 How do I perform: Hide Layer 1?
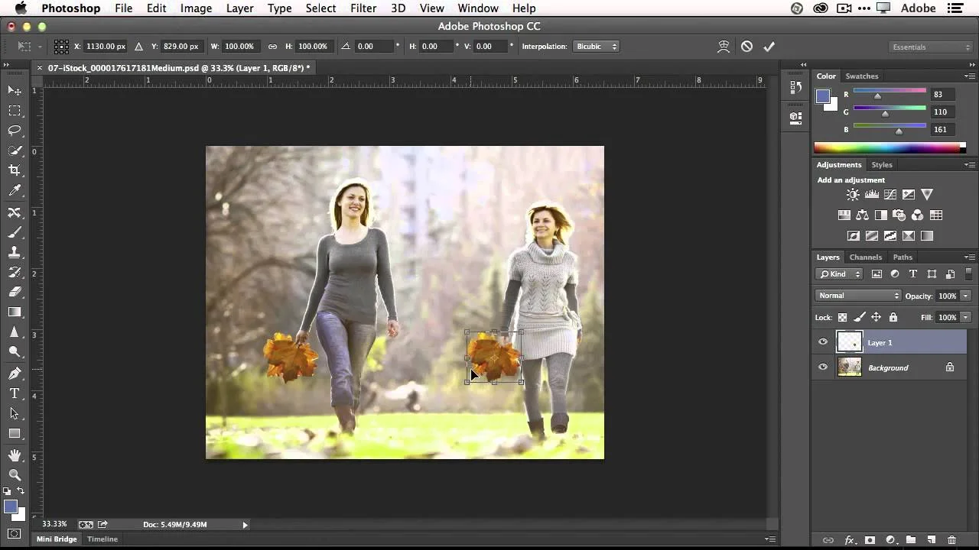point(823,342)
